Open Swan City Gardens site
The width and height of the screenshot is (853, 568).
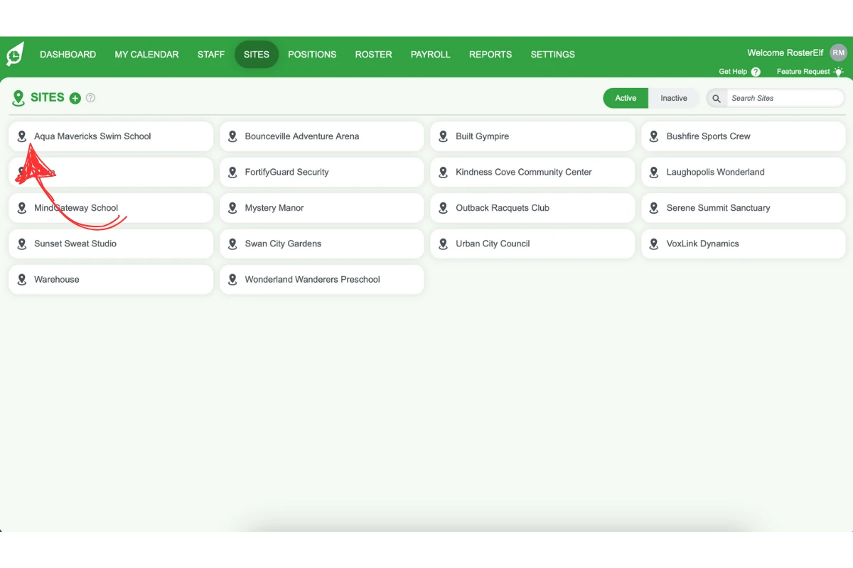click(x=322, y=244)
